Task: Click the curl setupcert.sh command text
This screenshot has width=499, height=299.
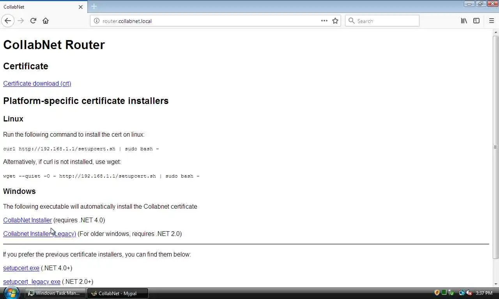Action: coord(81,149)
